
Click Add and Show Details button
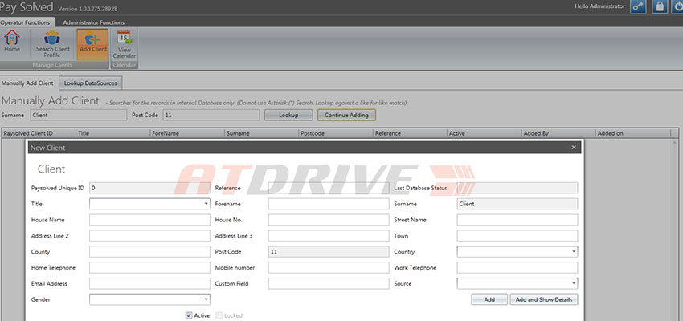[544, 299]
